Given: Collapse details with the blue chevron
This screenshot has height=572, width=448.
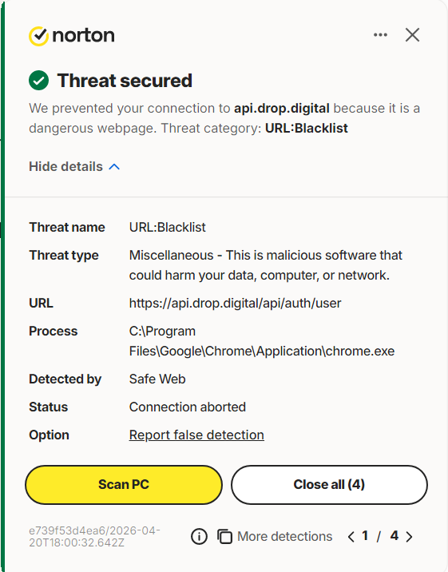Looking at the screenshot, I should tap(114, 167).
